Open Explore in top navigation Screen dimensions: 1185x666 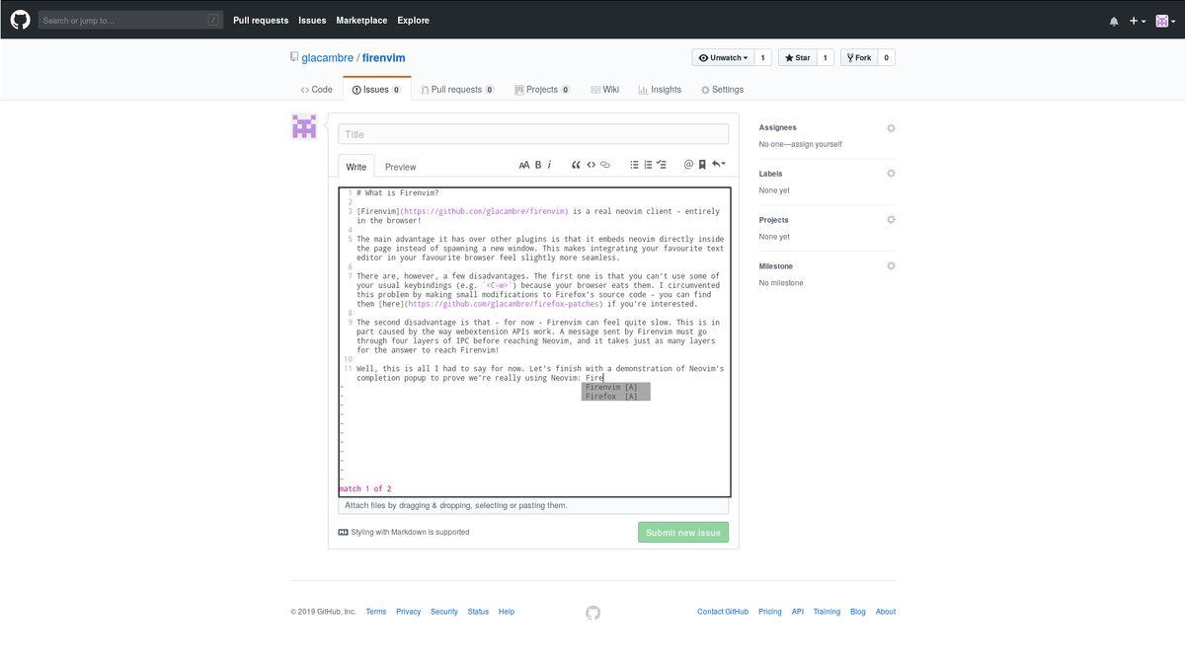click(x=413, y=20)
